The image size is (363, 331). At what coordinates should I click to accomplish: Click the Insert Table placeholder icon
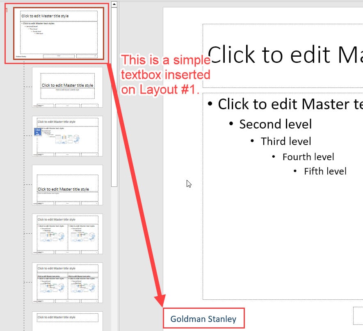coord(58,137)
